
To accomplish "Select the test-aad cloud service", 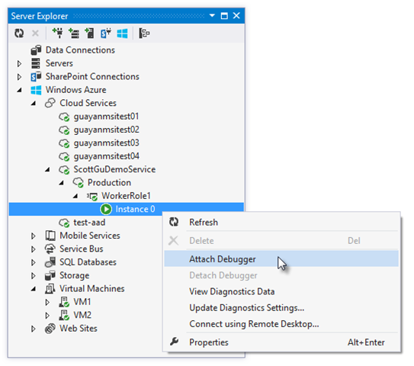I will click(89, 223).
